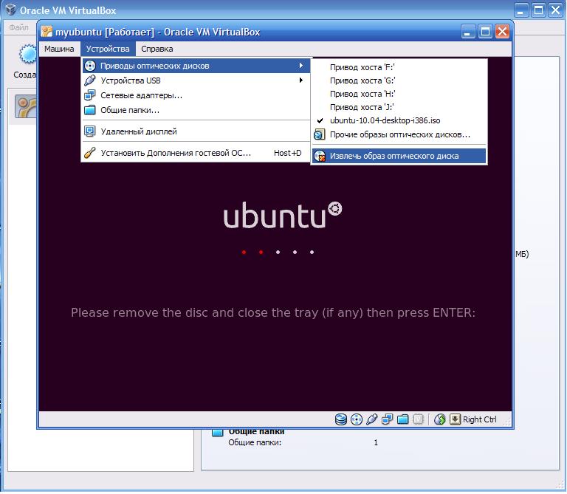
Task: Open Прочие образы оптических дисков...
Action: pos(399,134)
